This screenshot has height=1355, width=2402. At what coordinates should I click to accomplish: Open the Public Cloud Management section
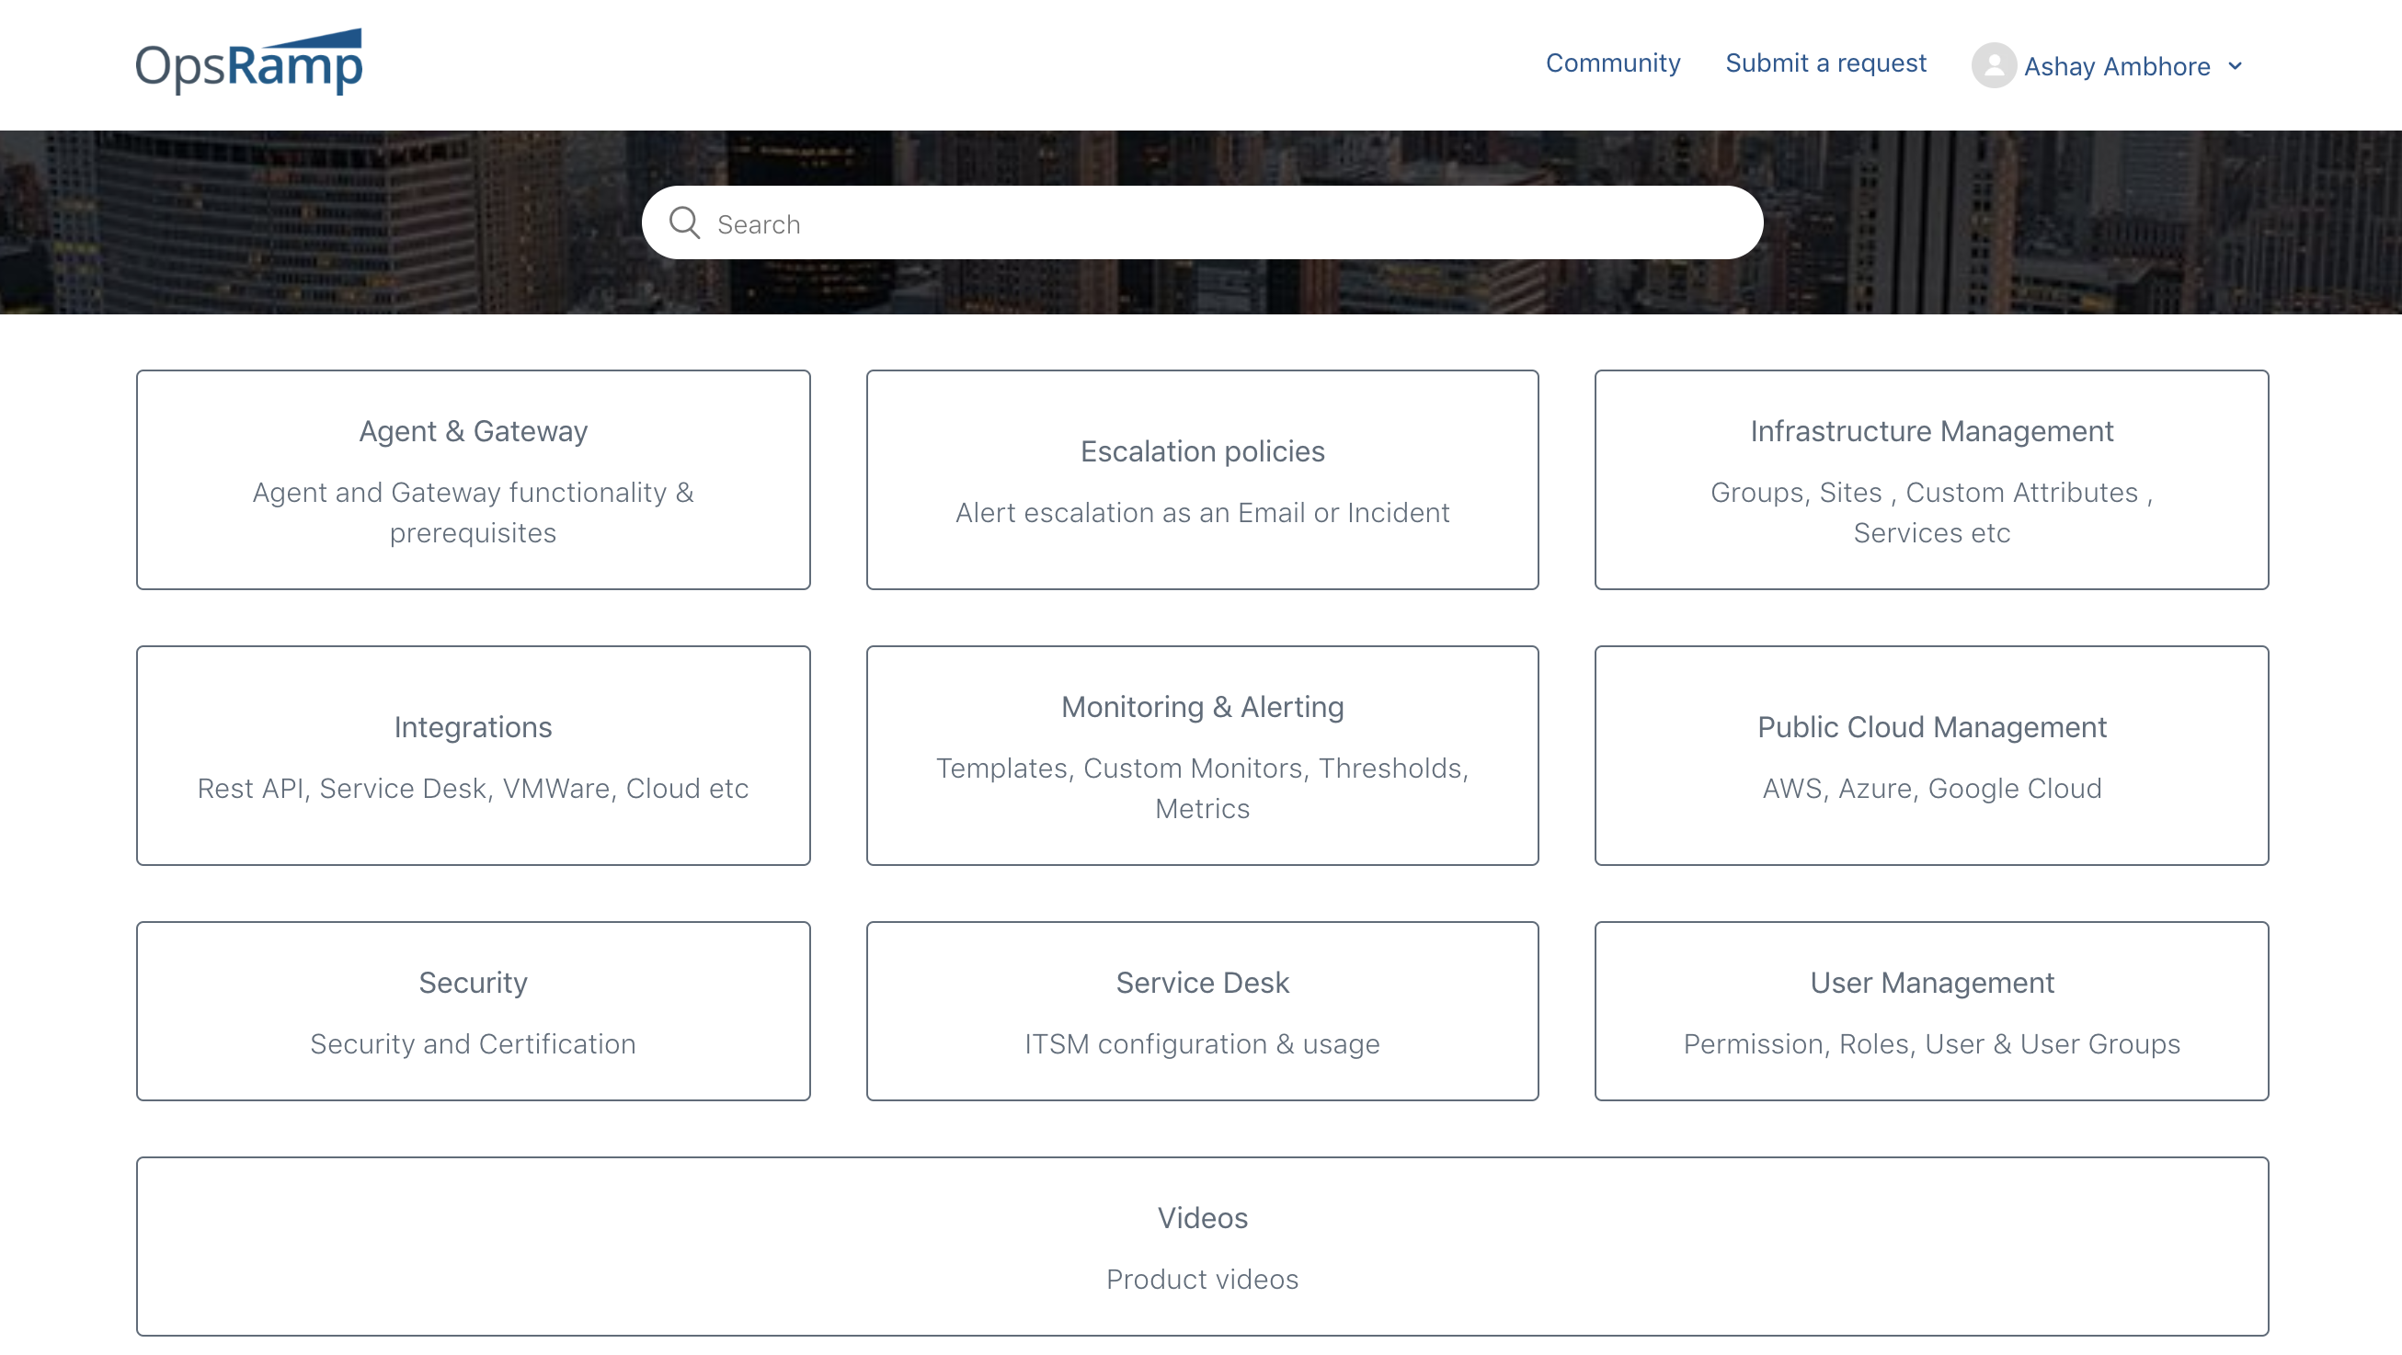tap(1930, 755)
